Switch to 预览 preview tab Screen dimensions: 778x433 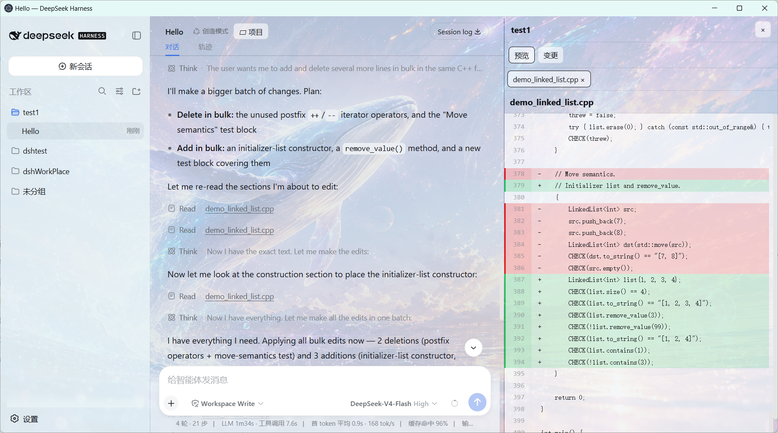(x=522, y=55)
